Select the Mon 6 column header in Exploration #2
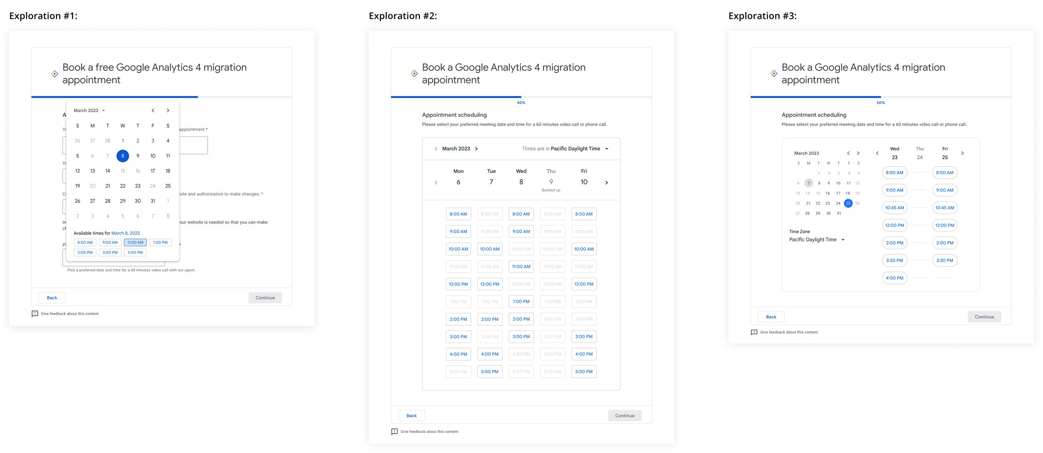 (x=459, y=177)
